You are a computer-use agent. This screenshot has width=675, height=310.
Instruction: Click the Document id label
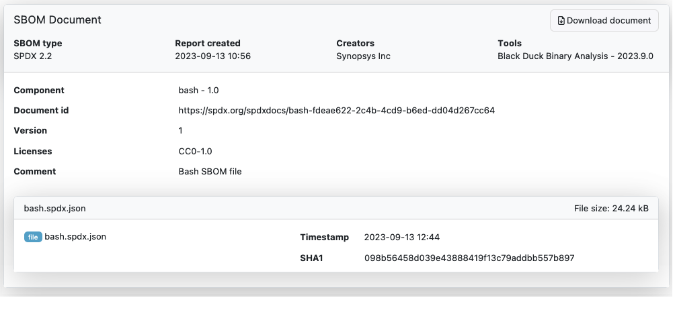41,110
